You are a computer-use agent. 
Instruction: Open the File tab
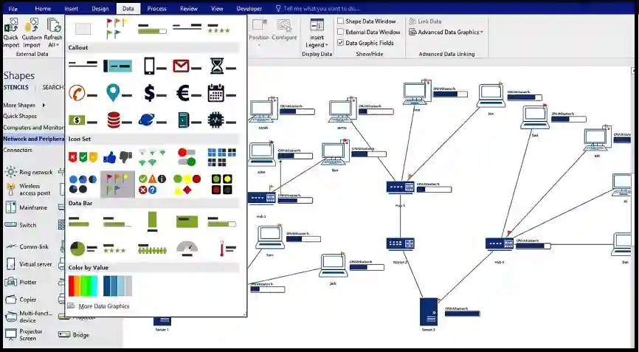[13, 9]
